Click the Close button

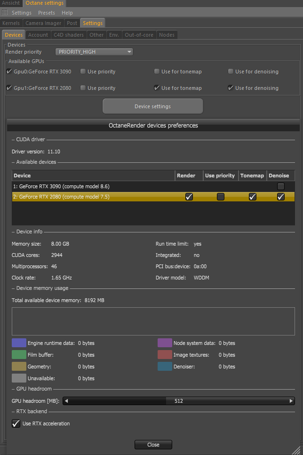click(x=153, y=445)
